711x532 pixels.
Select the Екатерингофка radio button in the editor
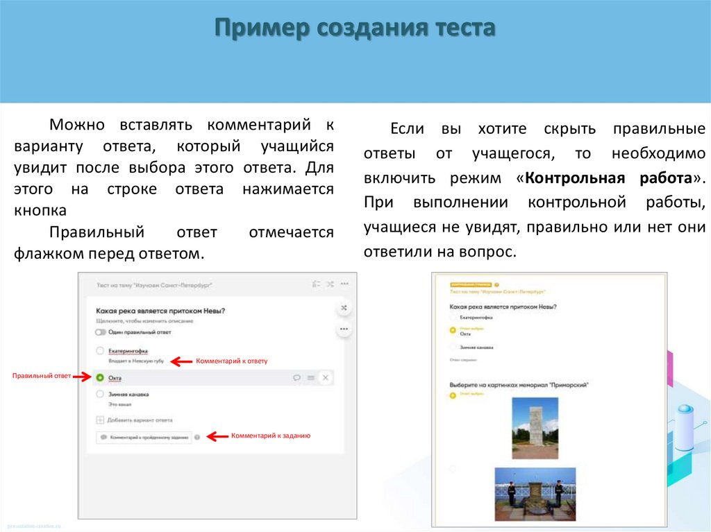point(100,351)
